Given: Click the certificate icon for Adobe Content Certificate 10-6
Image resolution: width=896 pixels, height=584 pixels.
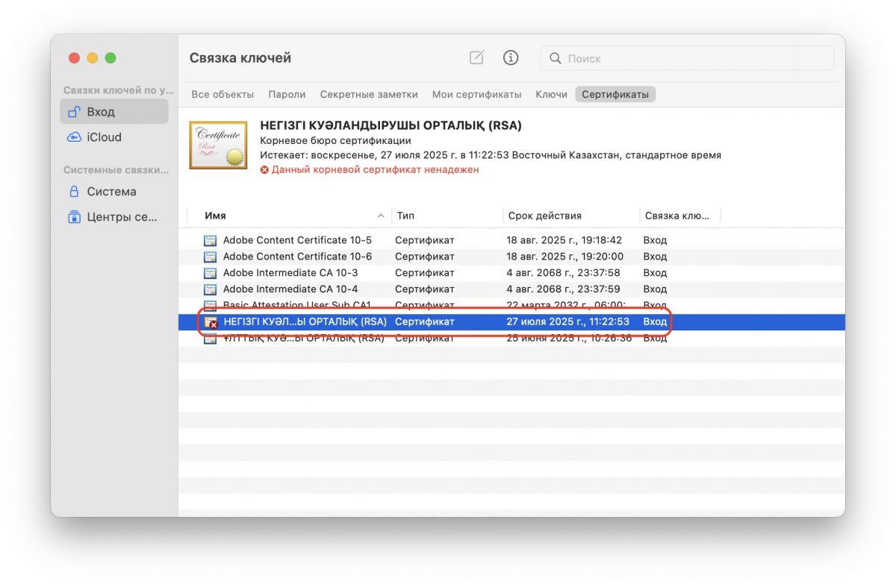Looking at the screenshot, I should pyautogui.click(x=211, y=257).
